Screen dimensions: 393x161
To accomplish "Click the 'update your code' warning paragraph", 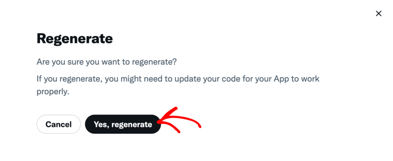I will (178, 85).
